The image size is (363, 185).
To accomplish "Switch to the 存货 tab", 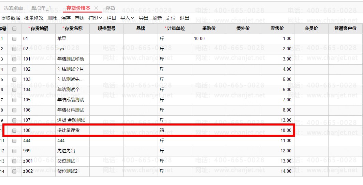I will [x=111, y=8].
